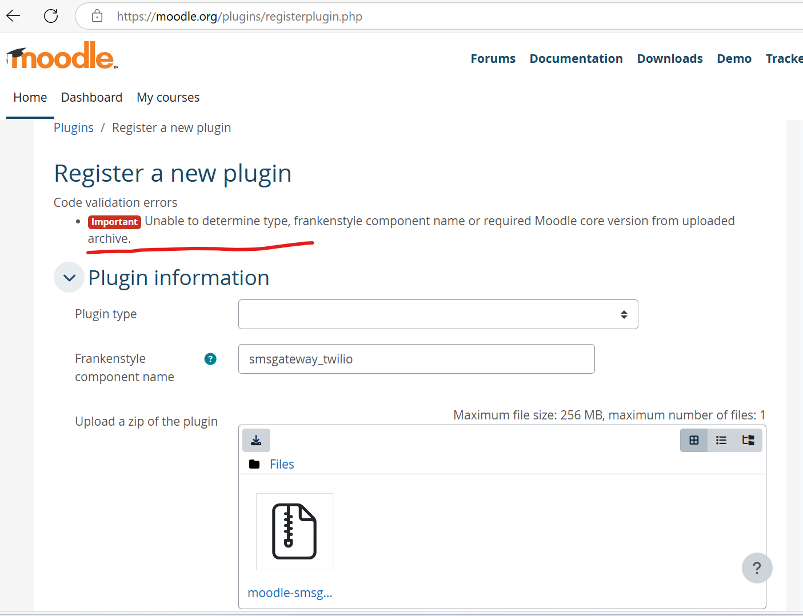Open Documentation from top navigation
803x616 pixels.
click(x=576, y=58)
